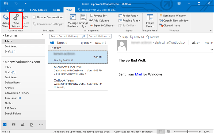Open Folder Pane dropdown
The width and height of the screenshot is (214, 134).
pos(128,16)
